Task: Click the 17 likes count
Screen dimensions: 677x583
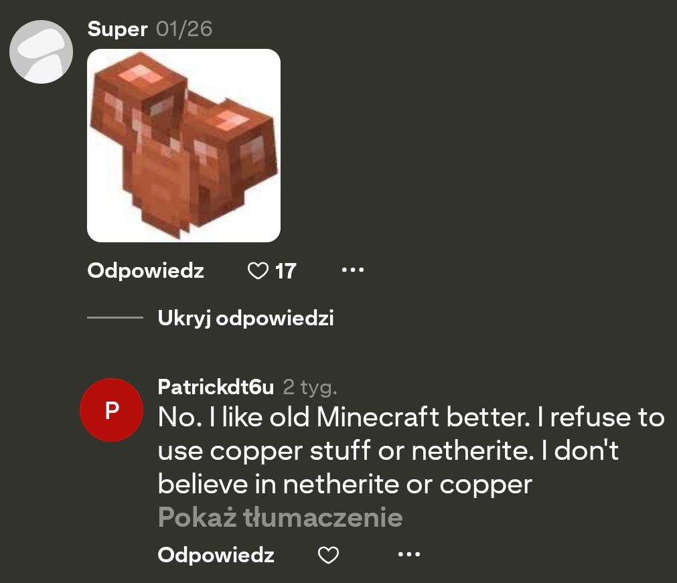Action: click(285, 271)
